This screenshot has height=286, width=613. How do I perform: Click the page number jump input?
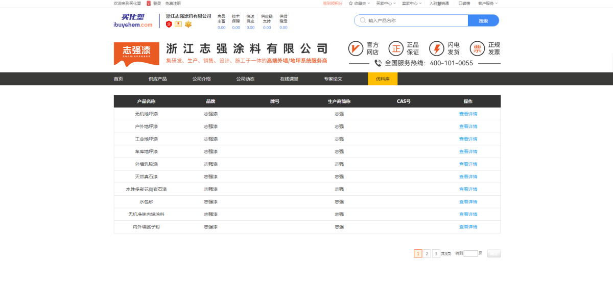[470, 253]
